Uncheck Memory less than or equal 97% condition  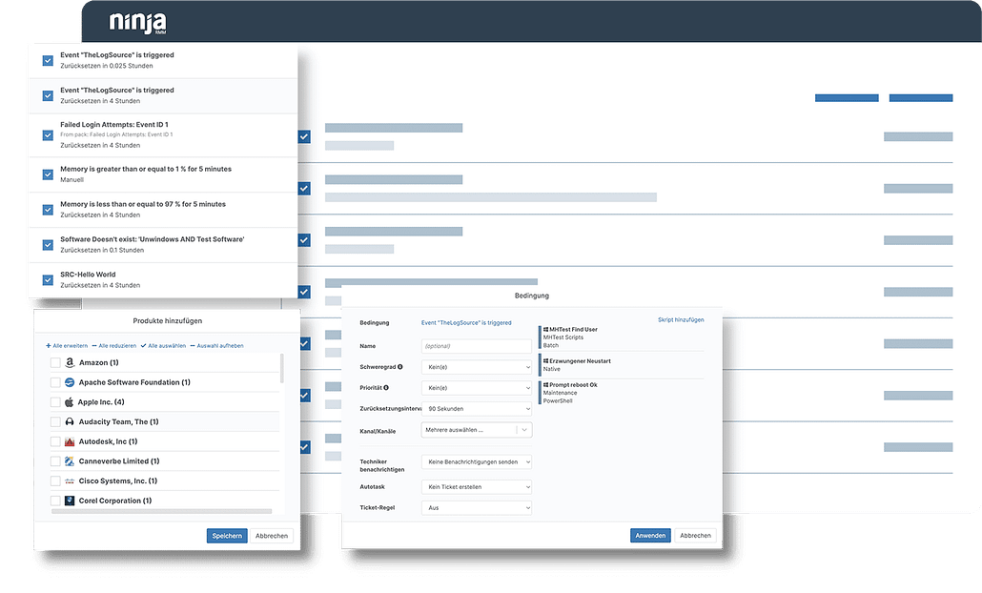(48, 210)
